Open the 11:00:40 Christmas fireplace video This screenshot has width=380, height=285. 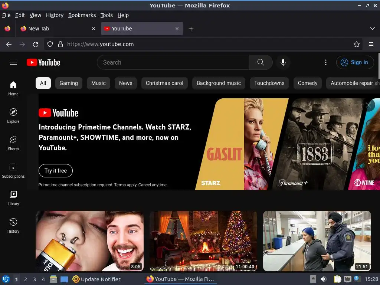203,241
